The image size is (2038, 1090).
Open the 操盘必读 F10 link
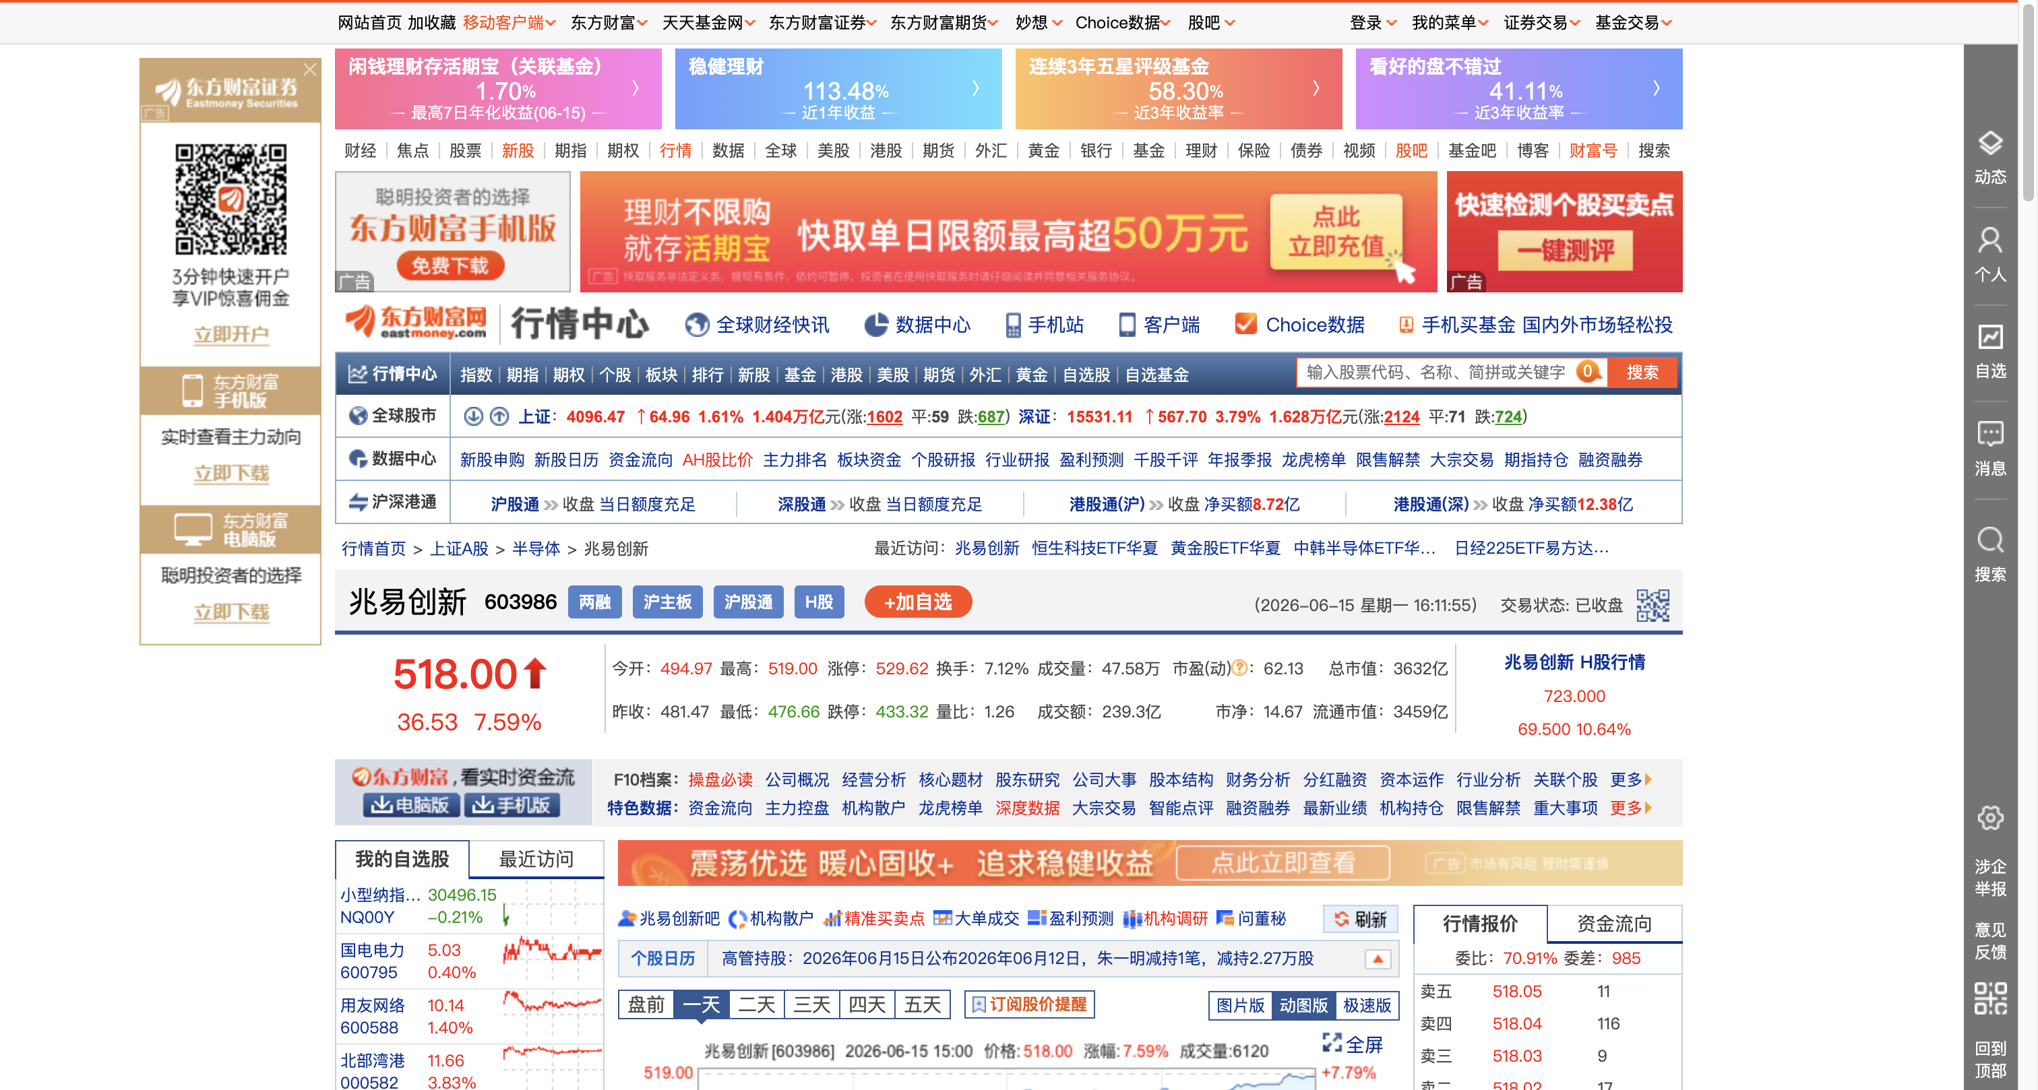(x=720, y=780)
